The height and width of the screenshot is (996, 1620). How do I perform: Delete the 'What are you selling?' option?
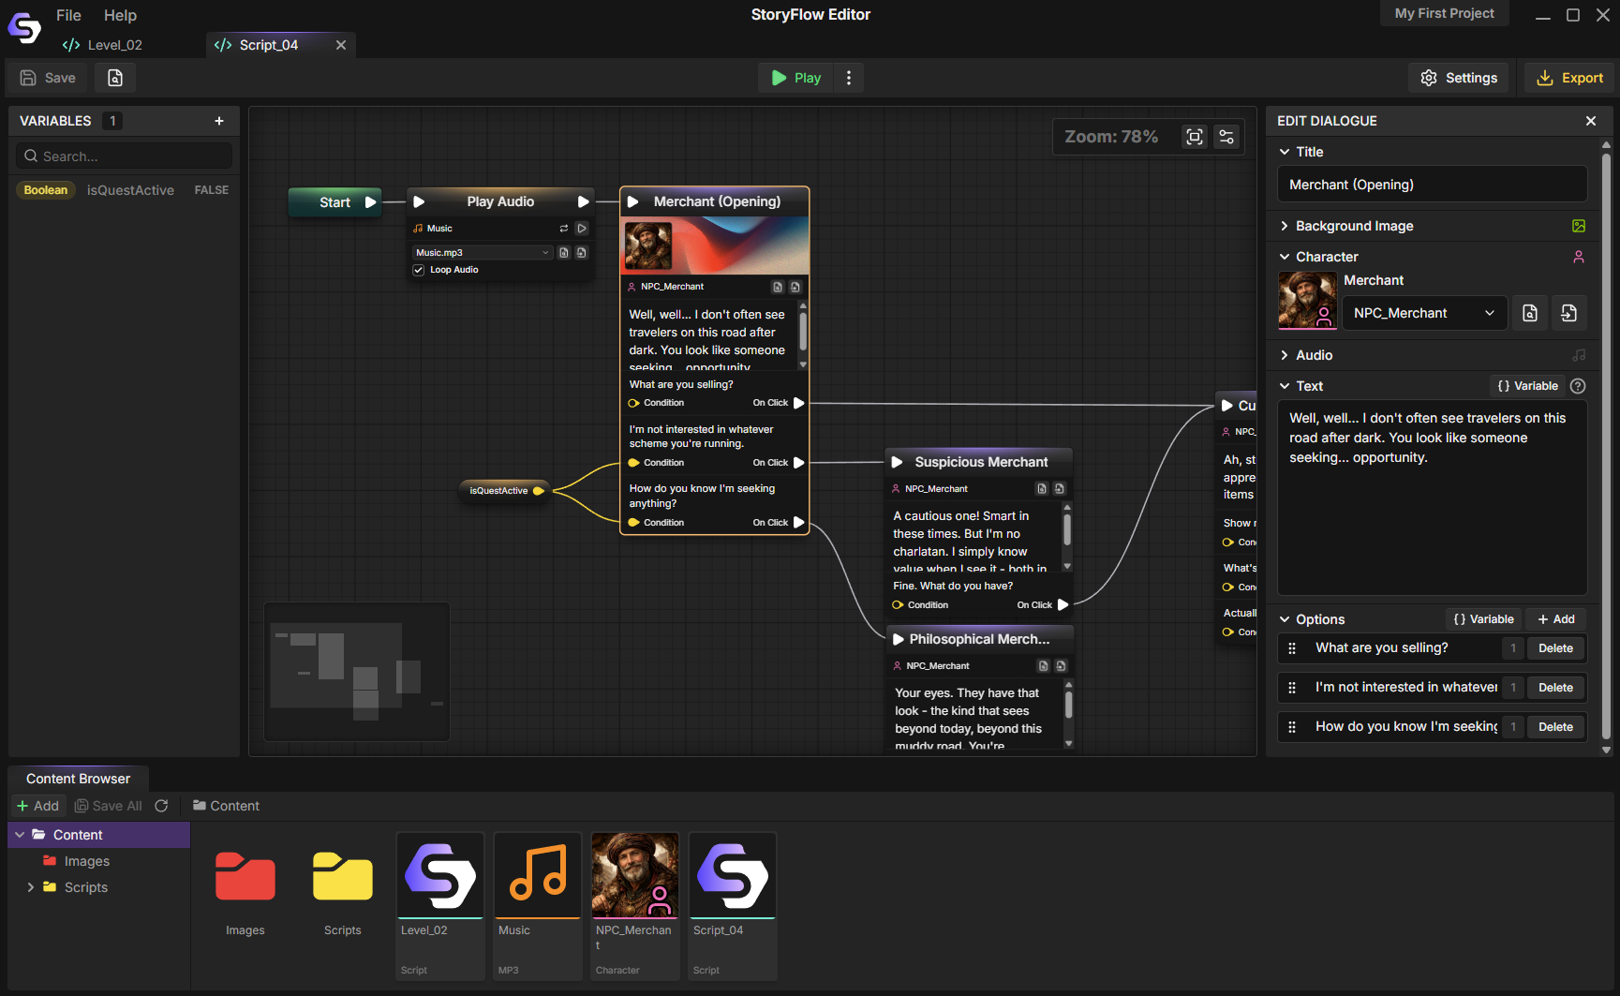pyautogui.click(x=1554, y=647)
